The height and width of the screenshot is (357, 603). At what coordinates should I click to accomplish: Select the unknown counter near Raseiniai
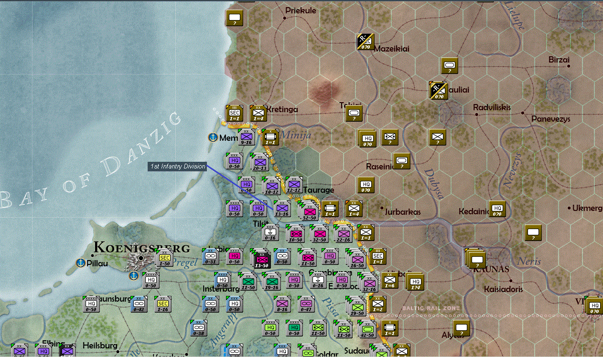click(402, 161)
